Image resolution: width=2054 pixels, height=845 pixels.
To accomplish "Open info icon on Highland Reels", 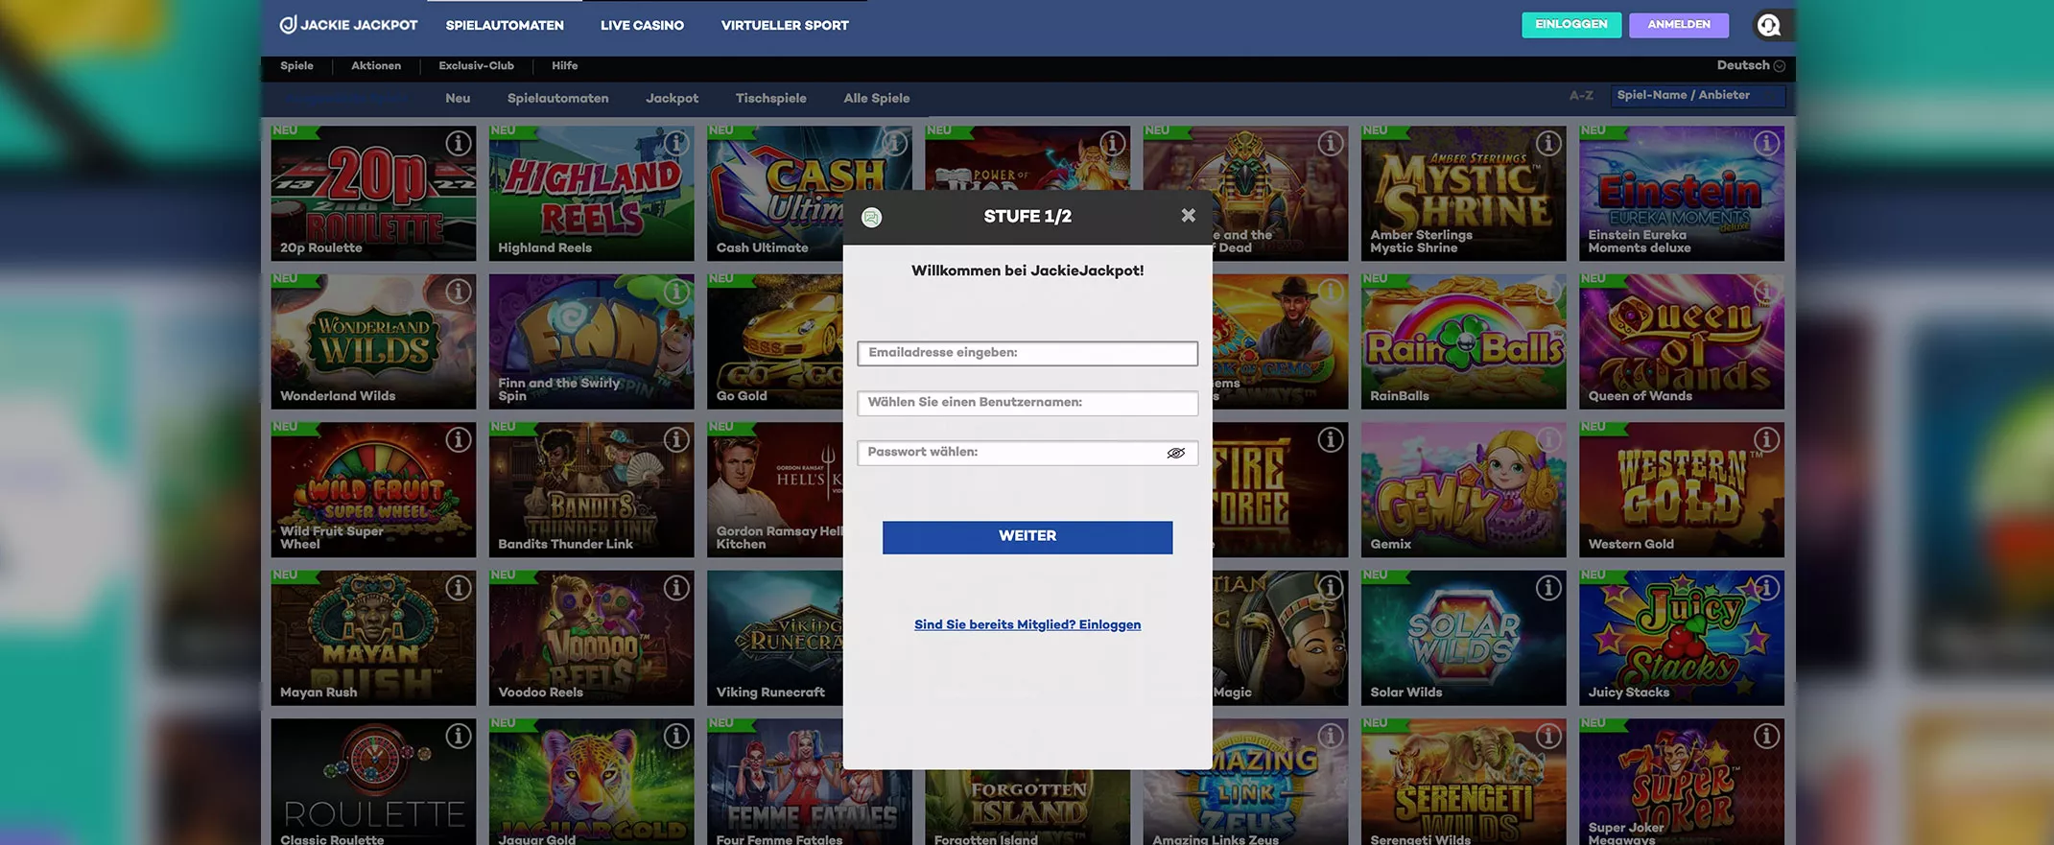I will point(676,143).
